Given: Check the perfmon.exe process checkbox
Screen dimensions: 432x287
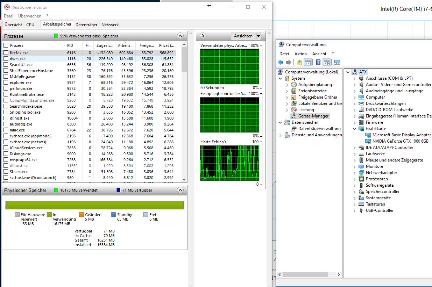Looking at the screenshot, I should 6,88.
